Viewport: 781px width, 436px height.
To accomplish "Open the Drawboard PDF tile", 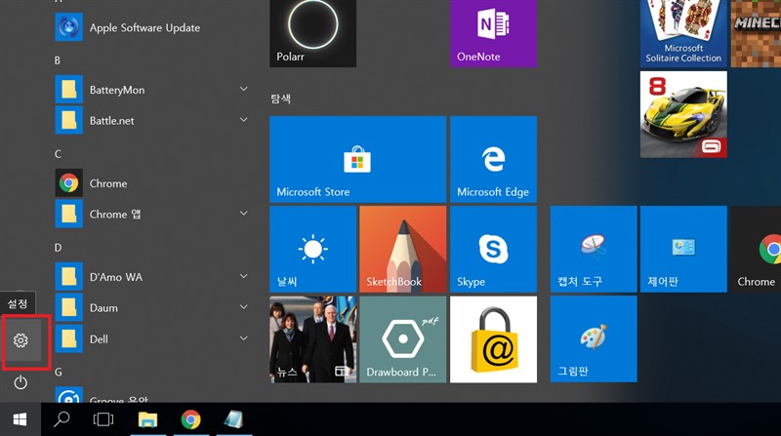I will [x=402, y=339].
